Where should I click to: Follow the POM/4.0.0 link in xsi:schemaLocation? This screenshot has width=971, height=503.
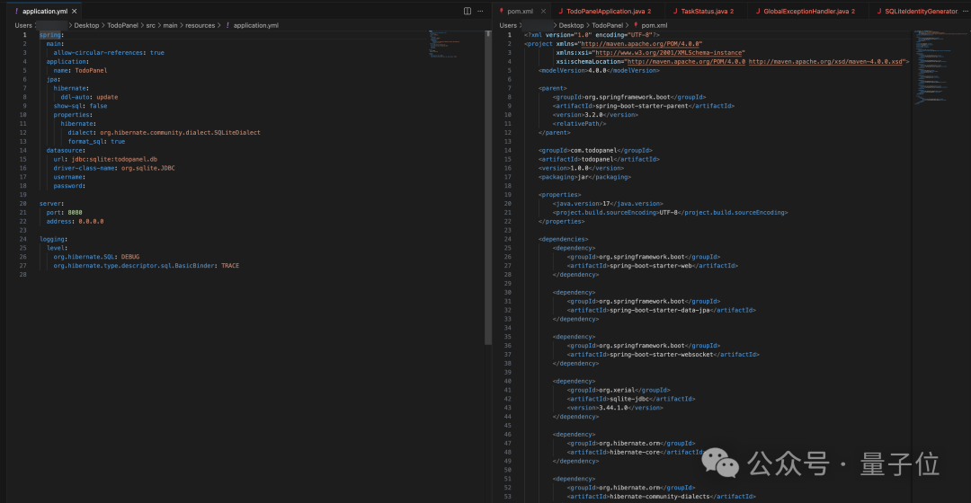(x=686, y=61)
